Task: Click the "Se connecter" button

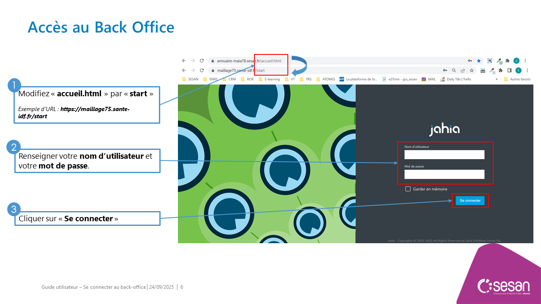Action: point(470,201)
